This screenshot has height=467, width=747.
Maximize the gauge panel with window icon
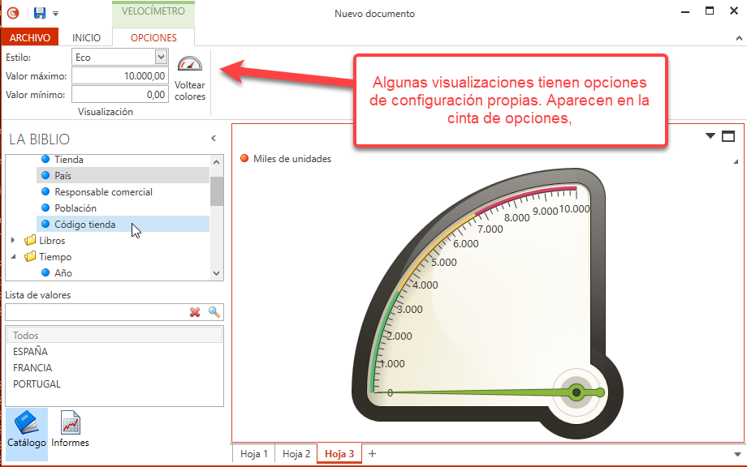(728, 136)
